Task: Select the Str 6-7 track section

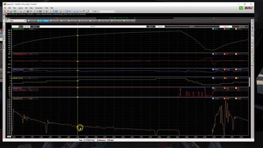Action: tap(93, 26)
